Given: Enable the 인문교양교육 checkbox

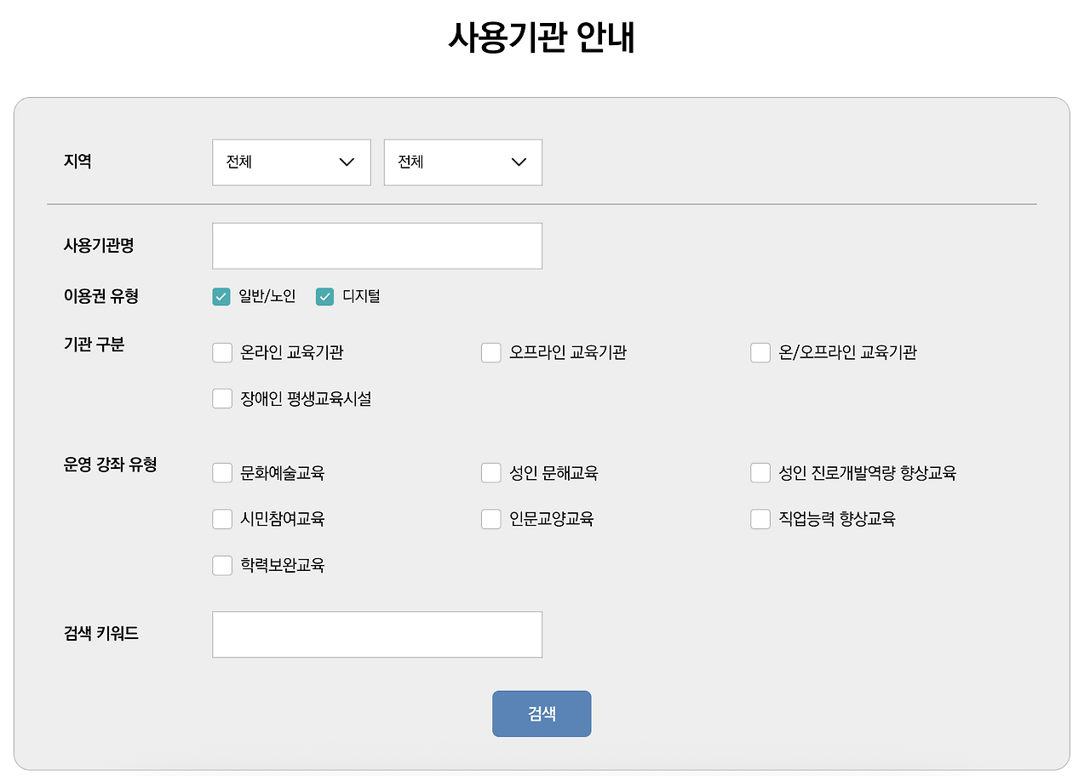Looking at the screenshot, I should (x=490, y=518).
